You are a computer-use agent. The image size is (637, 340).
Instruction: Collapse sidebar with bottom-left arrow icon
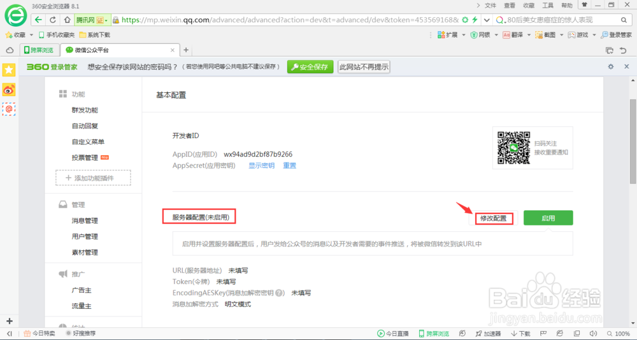point(10,334)
